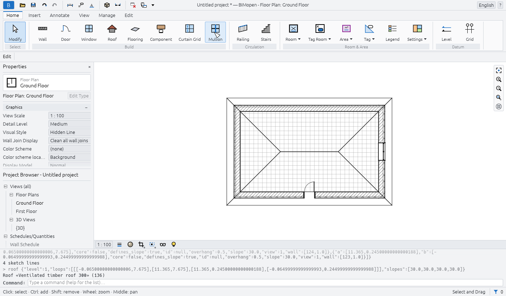Activate the Curtain Grid tool
506x296 pixels.
click(190, 32)
